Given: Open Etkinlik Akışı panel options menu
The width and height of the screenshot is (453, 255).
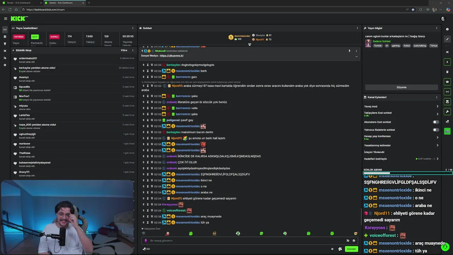Looking at the screenshot, I should pyautogui.click(x=133, y=50).
